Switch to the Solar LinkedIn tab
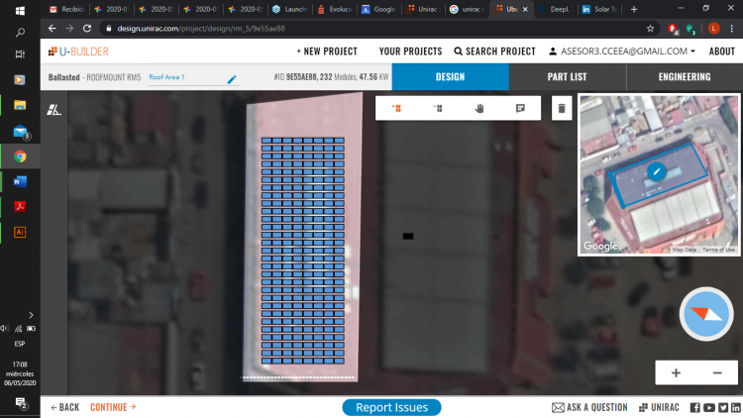This screenshot has width=743, height=418. [x=600, y=9]
